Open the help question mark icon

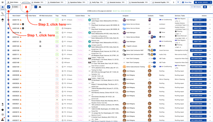(x=3, y=110)
